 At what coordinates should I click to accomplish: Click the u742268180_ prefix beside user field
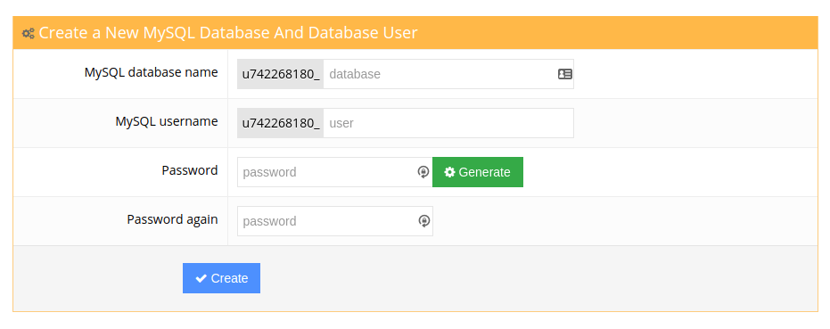tap(281, 123)
